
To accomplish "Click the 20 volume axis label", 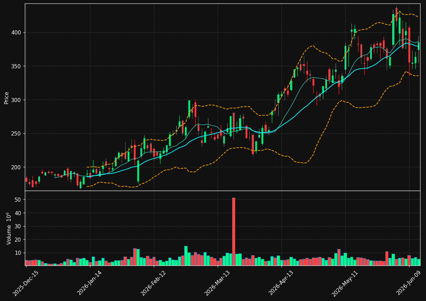I will tap(18, 240).
